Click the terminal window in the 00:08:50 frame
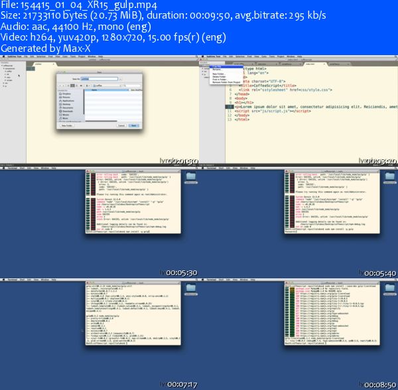The height and width of the screenshot is (390, 398). coord(332,314)
